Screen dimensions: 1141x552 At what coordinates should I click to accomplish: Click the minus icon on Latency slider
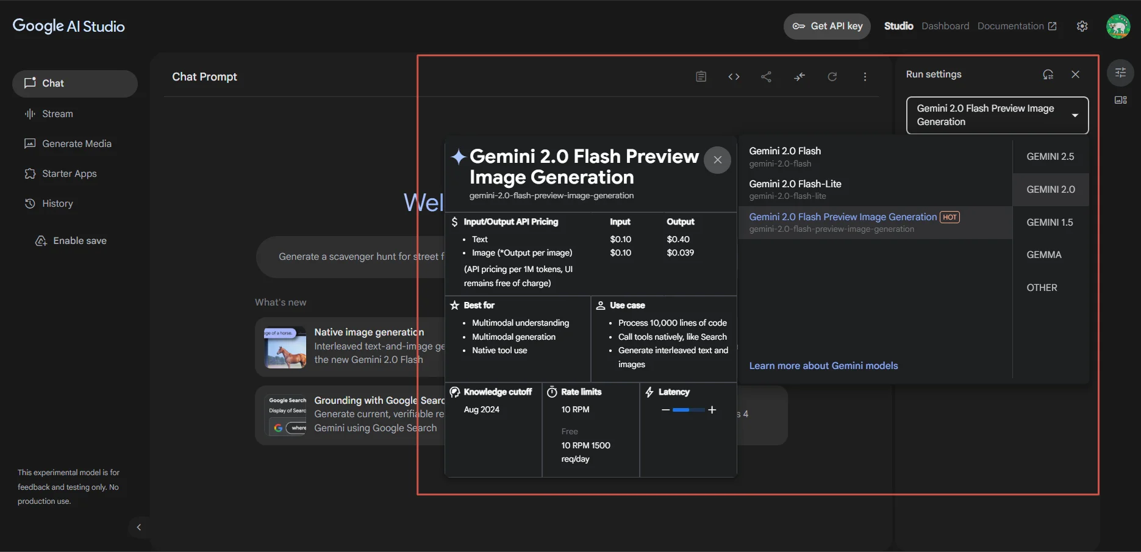(665, 410)
